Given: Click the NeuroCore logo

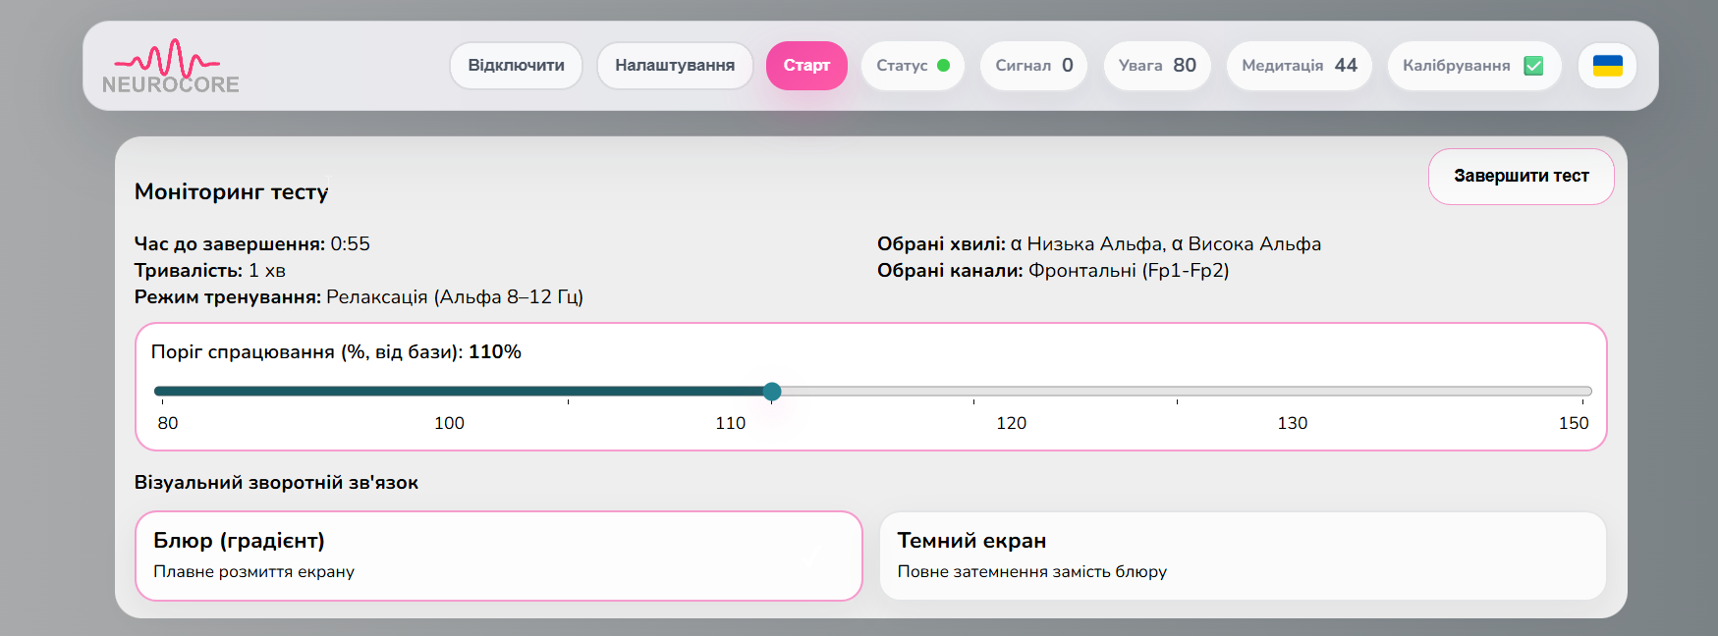Looking at the screenshot, I should (171, 66).
